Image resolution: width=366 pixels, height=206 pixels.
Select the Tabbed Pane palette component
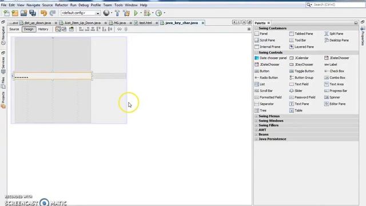tap(301, 34)
